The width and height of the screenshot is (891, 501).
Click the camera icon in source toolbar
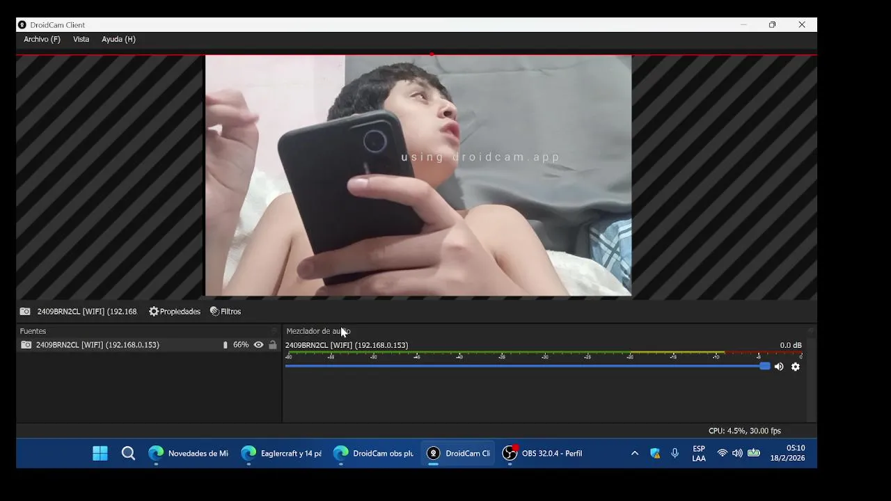[25, 312]
